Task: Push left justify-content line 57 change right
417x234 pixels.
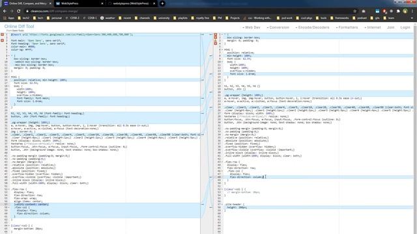Action: [x=203, y=204]
